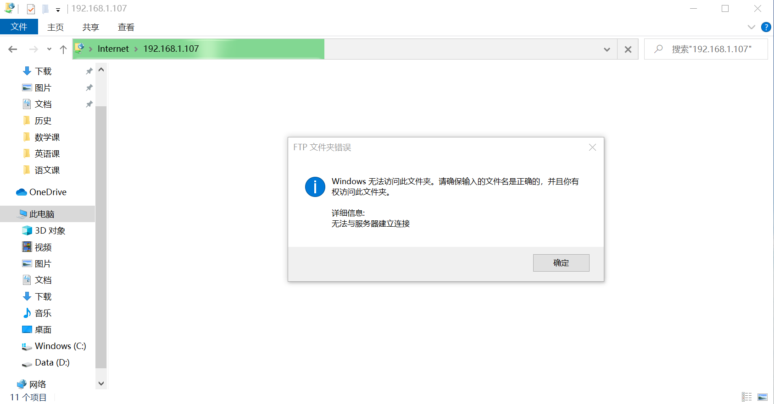The image size is (774, 404).
Task: Open 视频 under 此电脑
Action: click(43, 247)
